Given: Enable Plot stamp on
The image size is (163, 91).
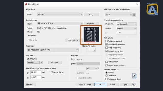Looking at the screenshot, I should click(106, 62).
